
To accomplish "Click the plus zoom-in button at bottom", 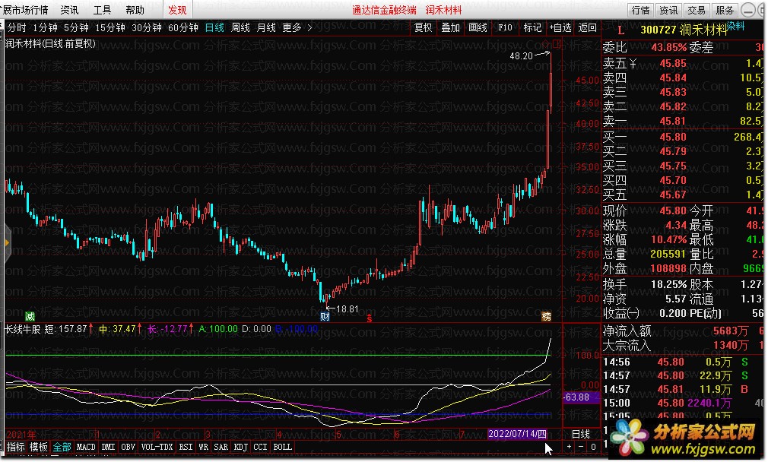I will [x=569, y=446].
